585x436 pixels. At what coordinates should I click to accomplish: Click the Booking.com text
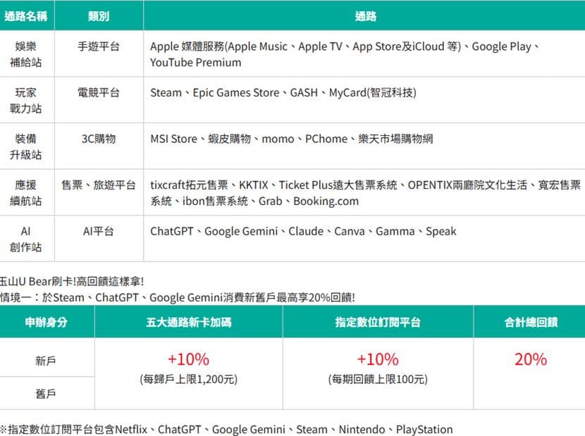(x=326, y=201)
